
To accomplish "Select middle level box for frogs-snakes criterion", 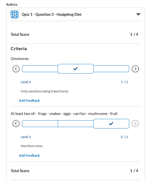I will (x=75, y=124).
